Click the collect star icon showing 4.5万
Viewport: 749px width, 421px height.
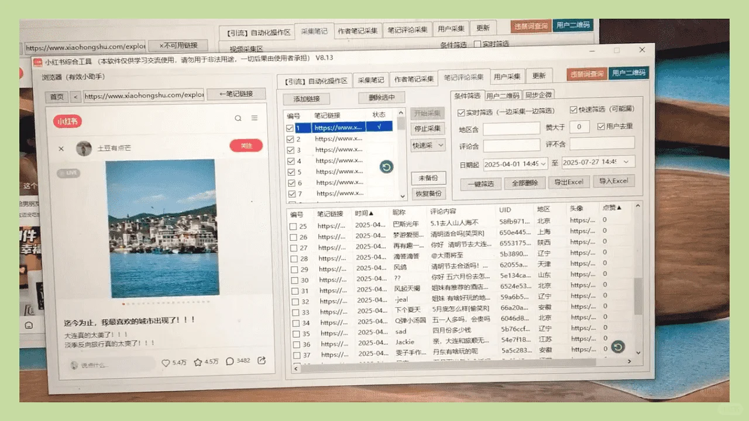tap(198, 361)
